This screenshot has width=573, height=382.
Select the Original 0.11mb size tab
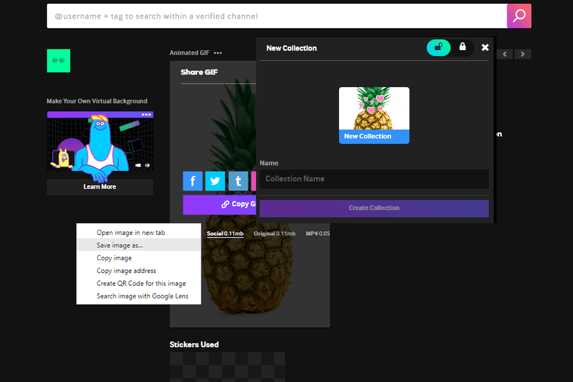pos(275,233)
